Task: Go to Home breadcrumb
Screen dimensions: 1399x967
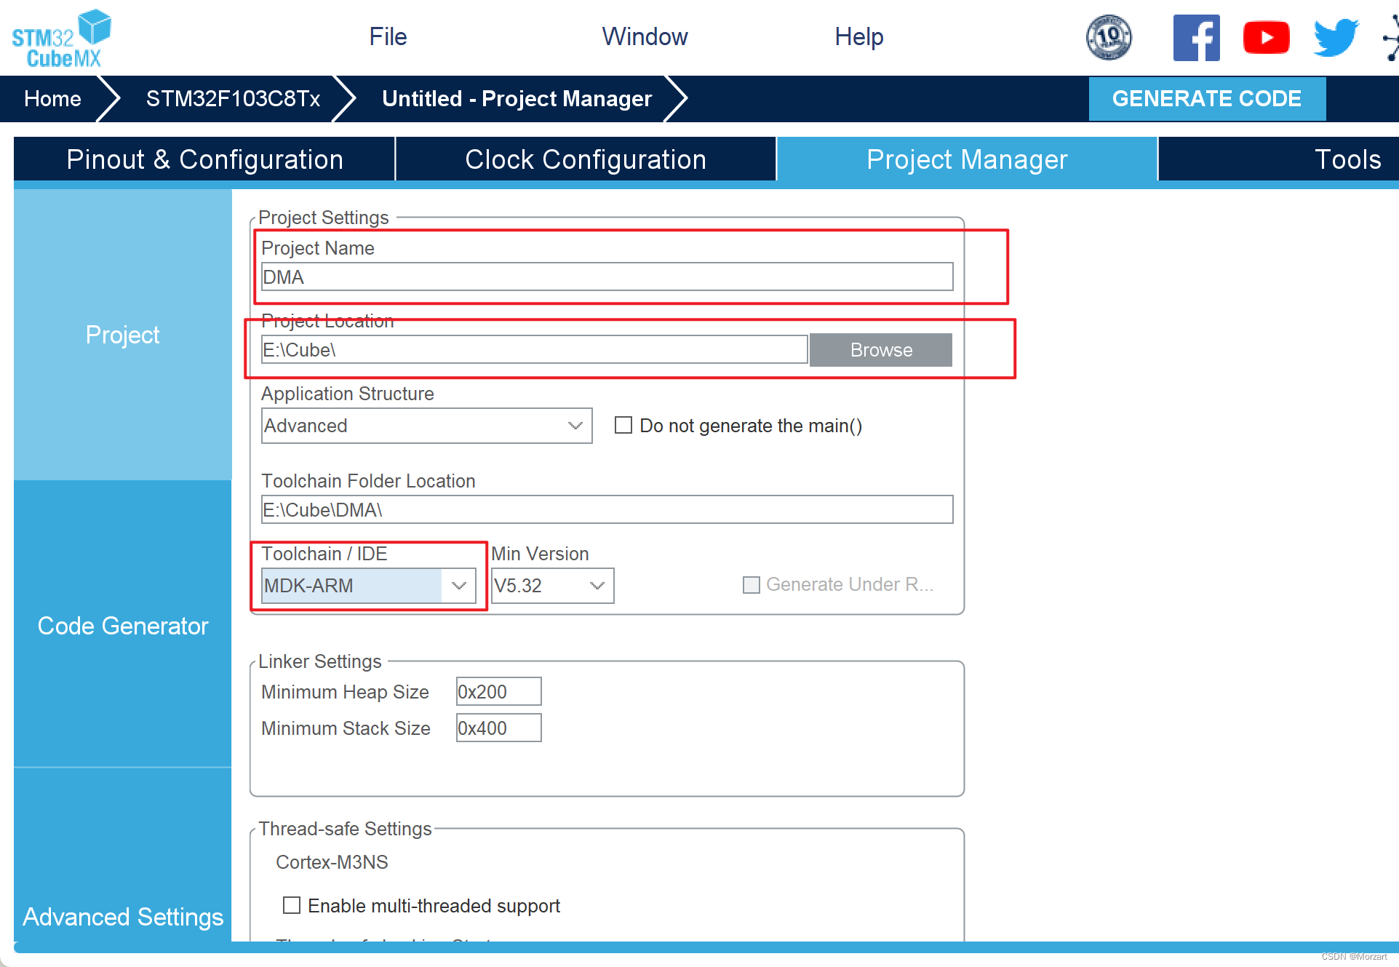Action: pyautogui.click(x=52, y=98)
